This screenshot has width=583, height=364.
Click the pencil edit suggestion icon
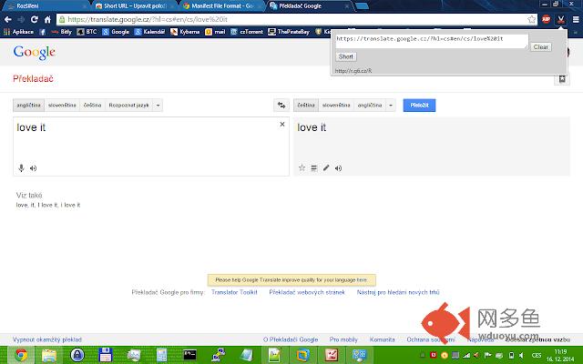coord(326,167)
